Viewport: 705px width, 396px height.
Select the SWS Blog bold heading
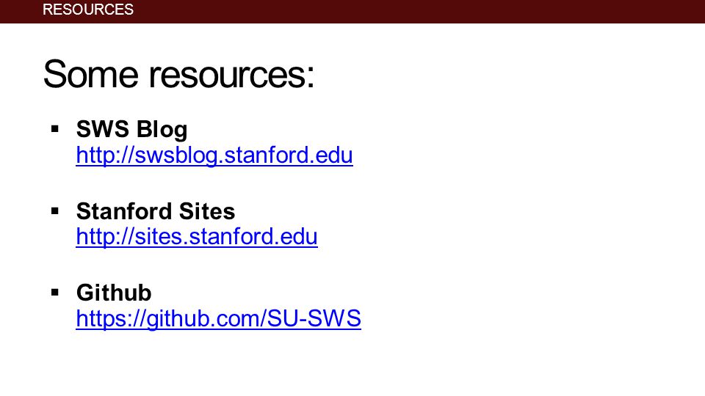click(x=131, y=129)
